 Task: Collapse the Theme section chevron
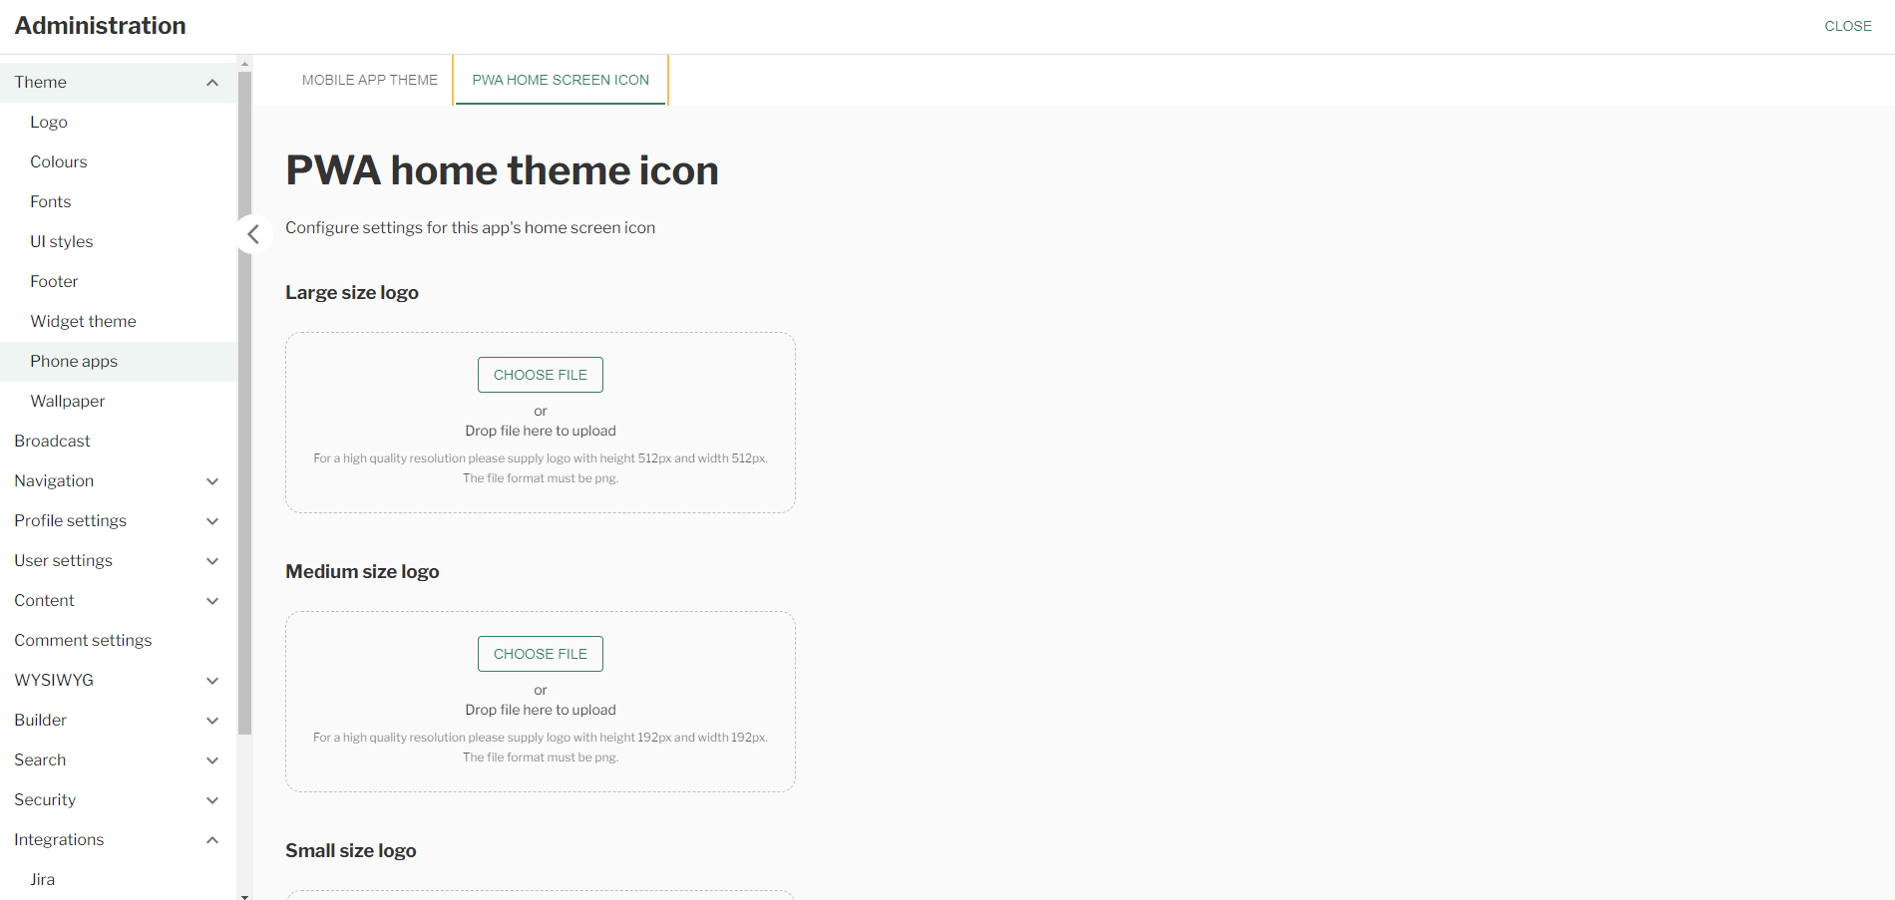coord(212,83)
